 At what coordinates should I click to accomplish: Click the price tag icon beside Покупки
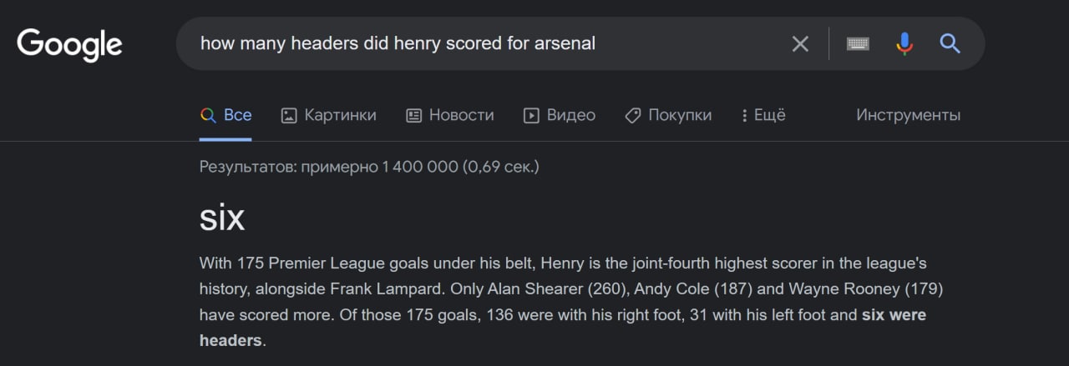click(x=633, y=116)
